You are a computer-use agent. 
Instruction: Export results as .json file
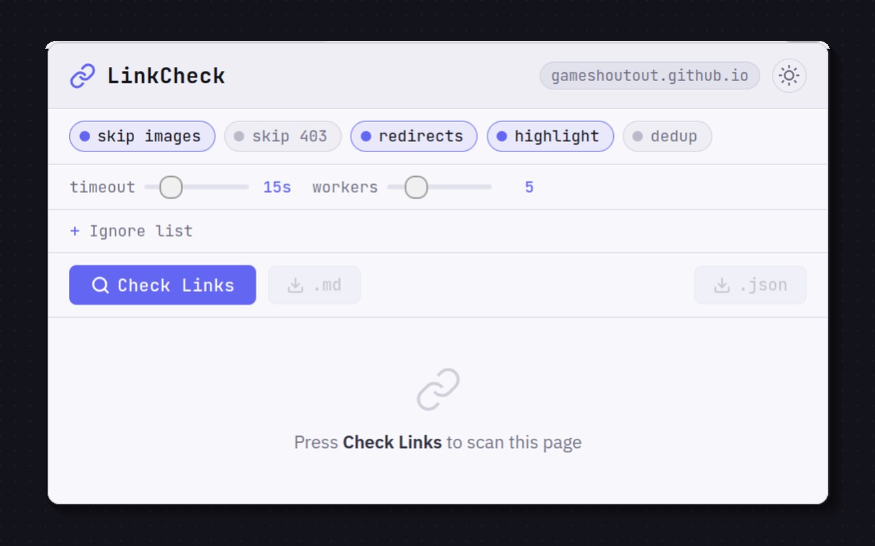click(x=750, y=285)
